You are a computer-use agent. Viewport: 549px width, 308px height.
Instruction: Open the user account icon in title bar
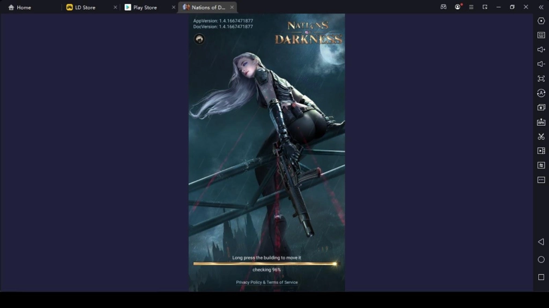457,7
